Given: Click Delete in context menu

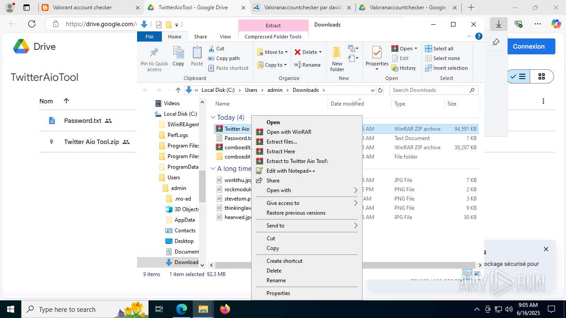Looking at the screenshot, I should pos(306,271).
